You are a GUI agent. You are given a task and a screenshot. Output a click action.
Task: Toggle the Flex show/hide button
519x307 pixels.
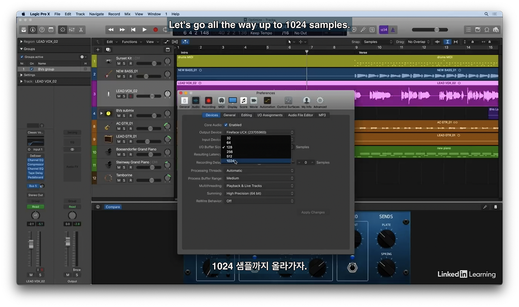pos(175,42)
